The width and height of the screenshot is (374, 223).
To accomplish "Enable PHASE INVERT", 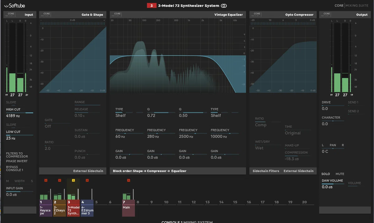I will pyautogui.click(x=17, y=161).
